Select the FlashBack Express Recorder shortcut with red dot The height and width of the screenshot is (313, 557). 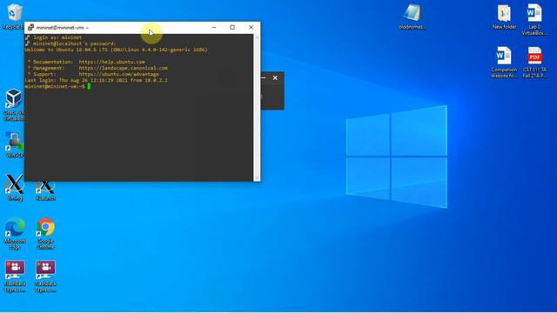click(x=15, y=276)
